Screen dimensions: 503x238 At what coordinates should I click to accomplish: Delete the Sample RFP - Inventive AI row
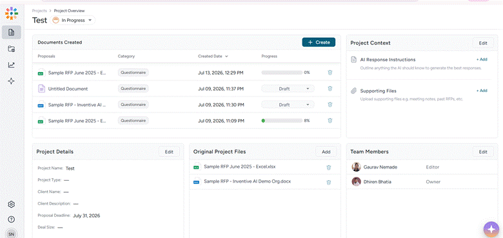(x=330, y=105)
